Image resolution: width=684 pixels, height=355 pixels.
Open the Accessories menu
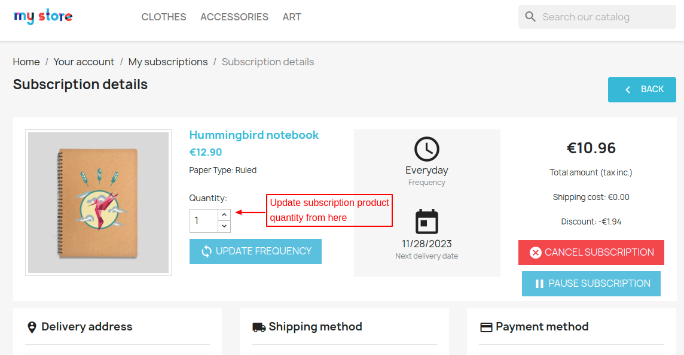[x=234, y=17]
